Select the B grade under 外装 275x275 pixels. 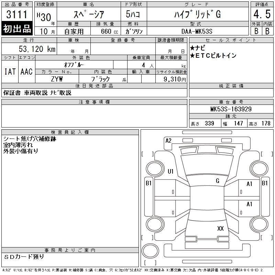coord(256,31)
